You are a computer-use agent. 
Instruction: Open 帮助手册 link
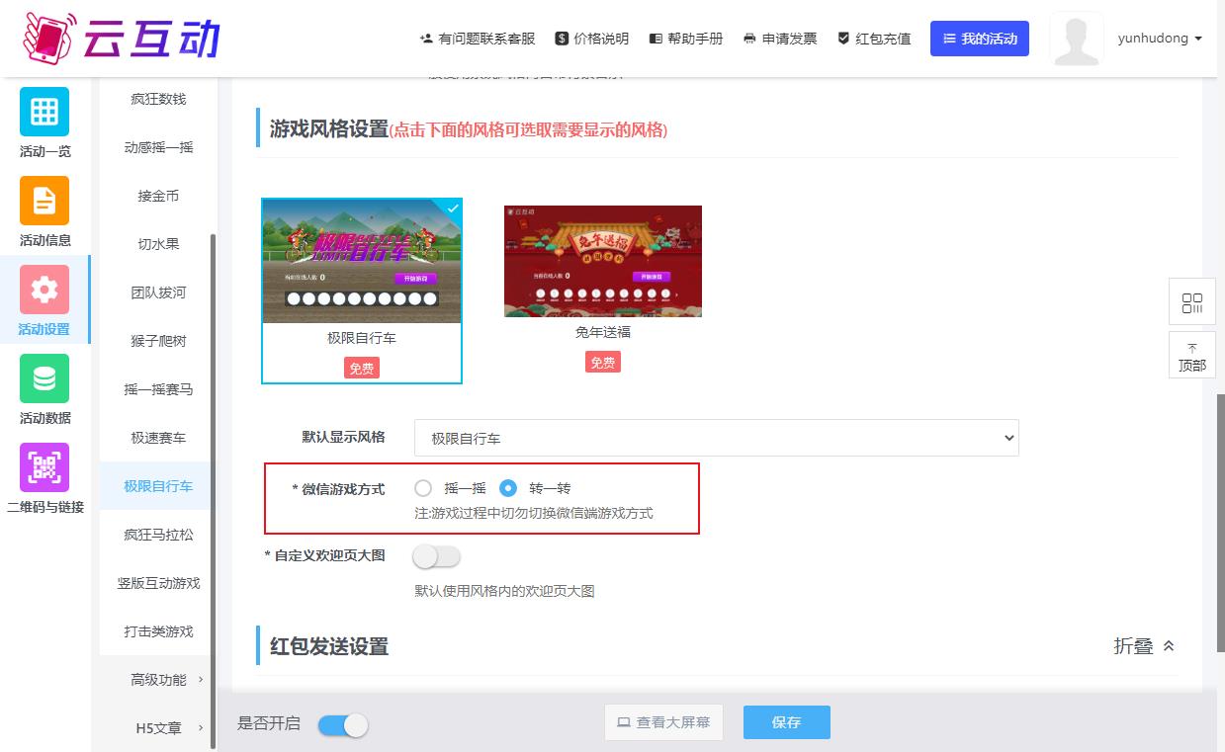(685, 39)
